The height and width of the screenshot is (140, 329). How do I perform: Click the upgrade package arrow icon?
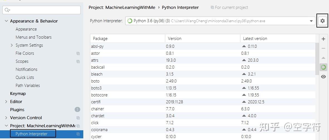click(x=323, y=58)
